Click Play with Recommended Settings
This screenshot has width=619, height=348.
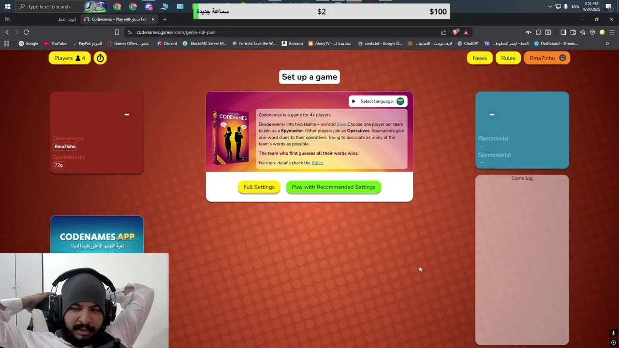(x=333, y=187)
